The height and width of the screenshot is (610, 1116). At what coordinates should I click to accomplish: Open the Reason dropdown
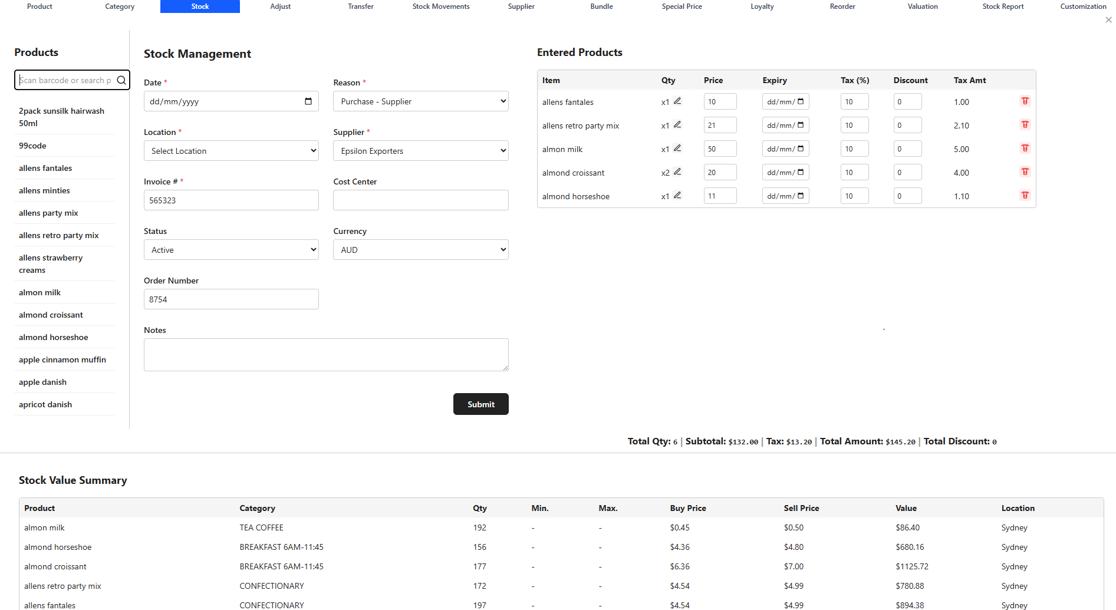coord(421,101)
